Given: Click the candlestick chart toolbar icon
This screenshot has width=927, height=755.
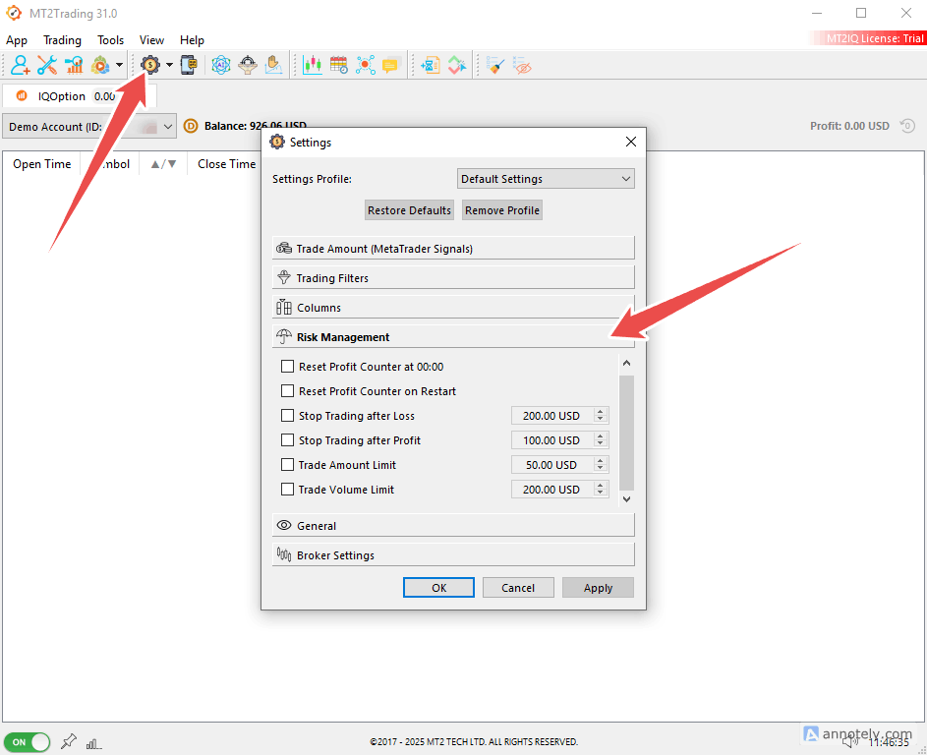Looking at the screenshot, I should point(313,65).
